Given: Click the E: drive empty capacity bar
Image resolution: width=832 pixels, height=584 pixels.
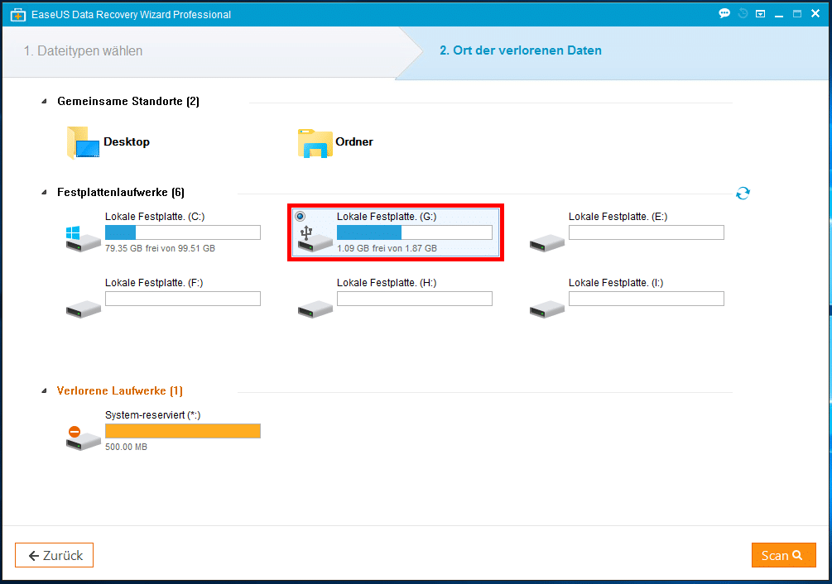Looking at the screenshot, I should click(x=647, y=232).
